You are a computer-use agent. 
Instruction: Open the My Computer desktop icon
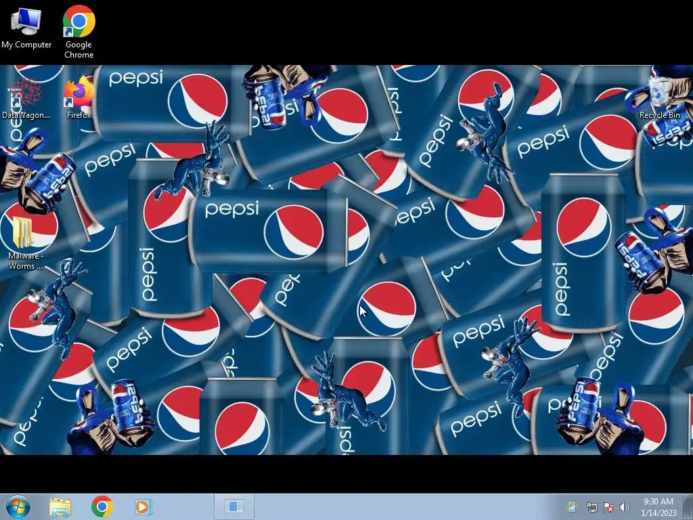[26, 27]
